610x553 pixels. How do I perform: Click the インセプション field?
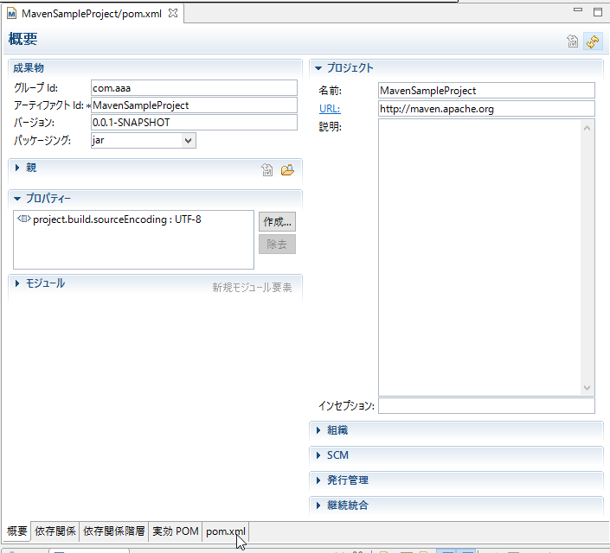tap(486, 406)
